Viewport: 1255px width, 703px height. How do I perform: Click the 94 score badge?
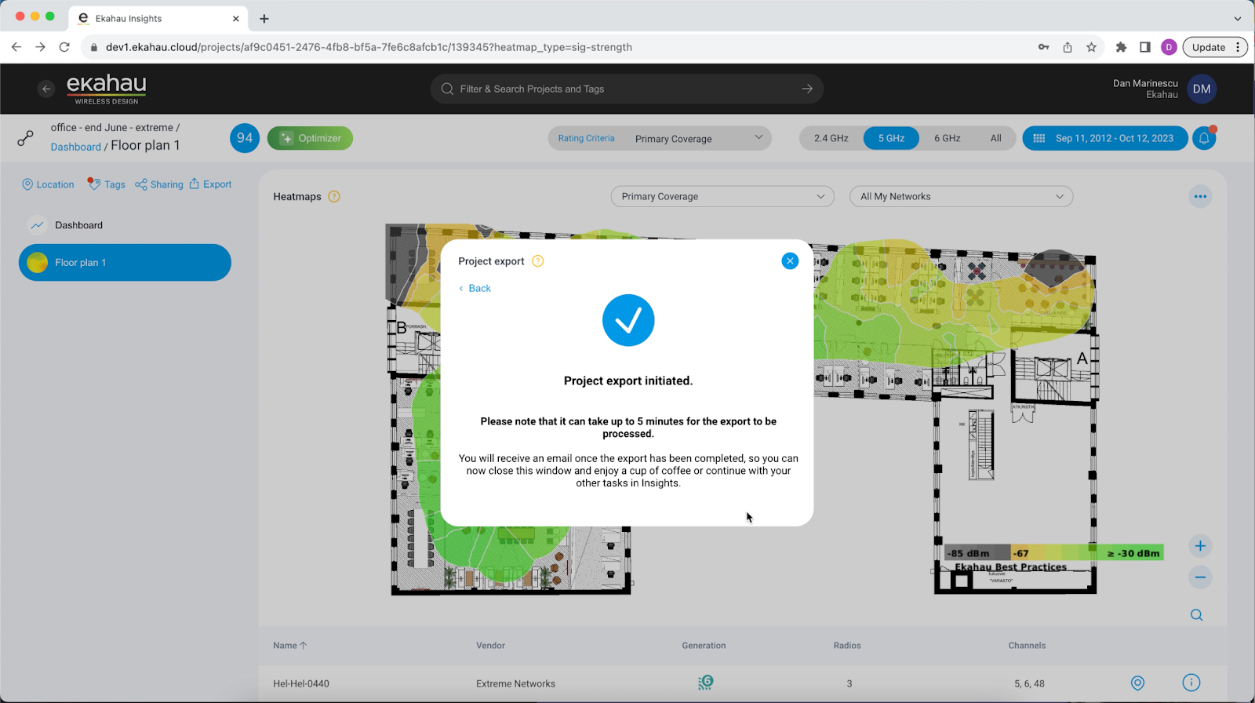coord(245,138)
